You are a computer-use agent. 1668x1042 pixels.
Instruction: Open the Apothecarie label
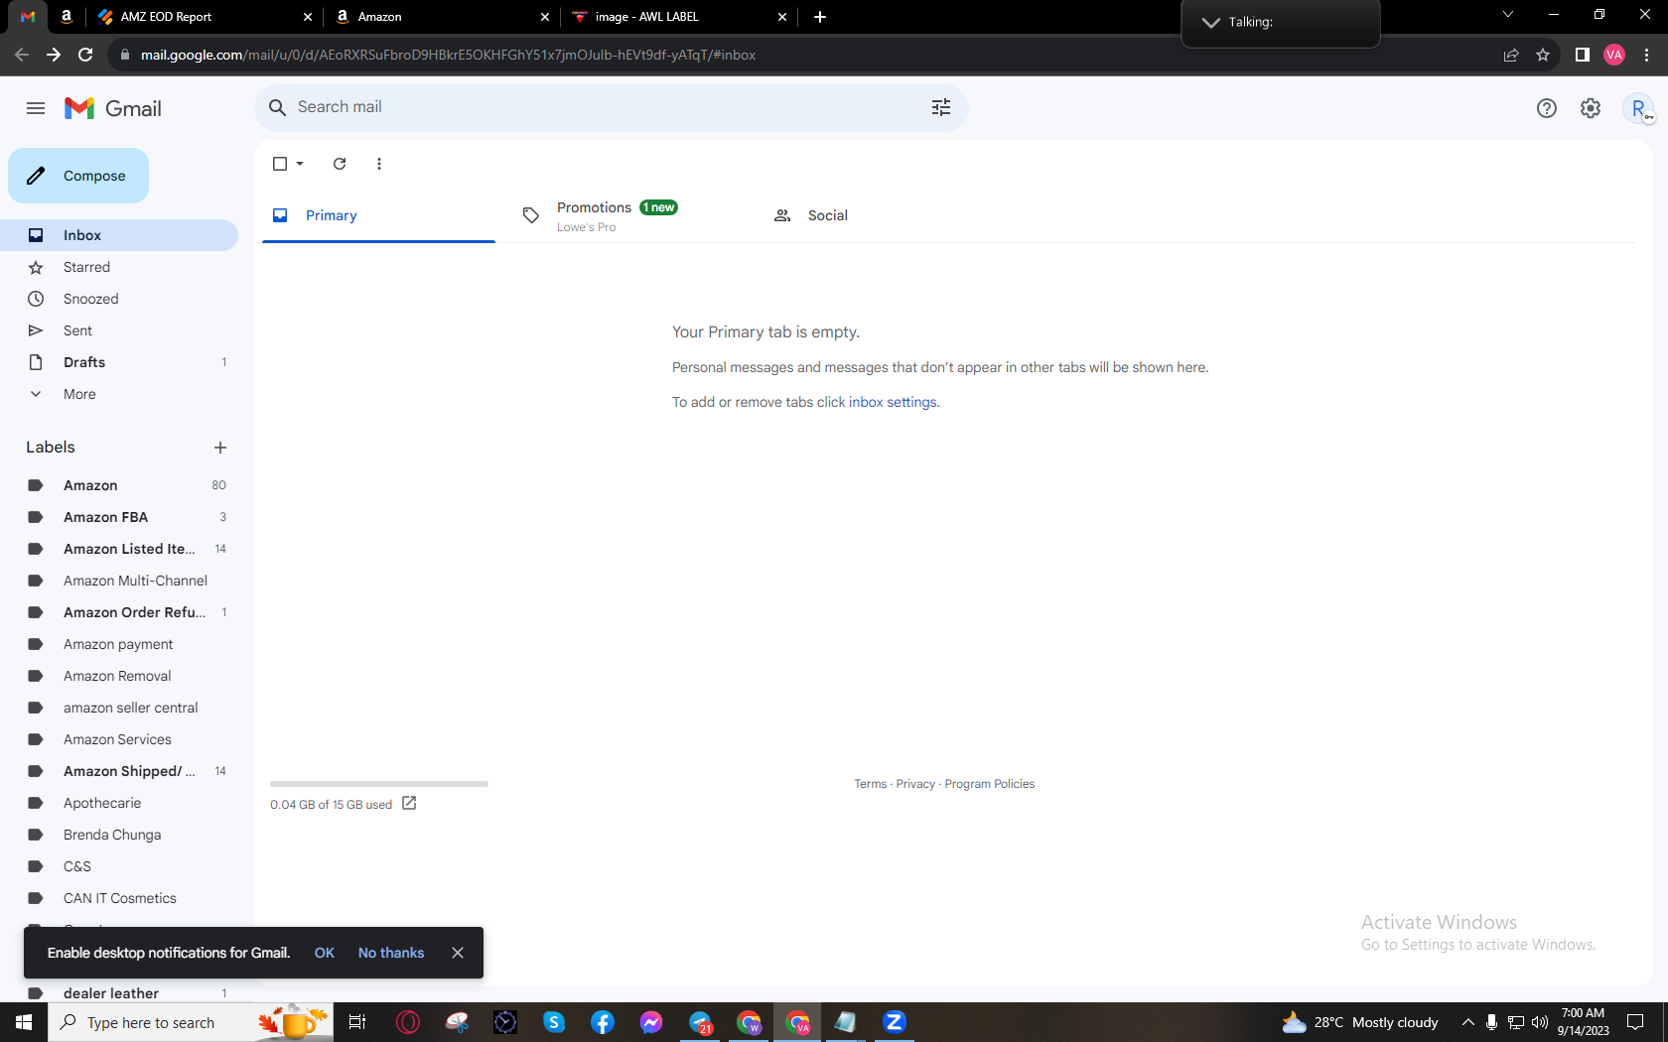pos(119,803)
